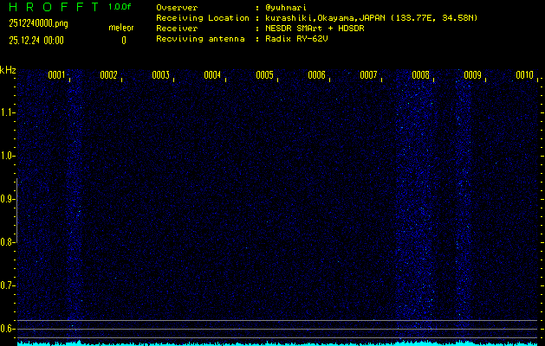Click the 25.12.24 00:00 timestamp
This screenshot has width=545, height=346.
tap(36, 40)
